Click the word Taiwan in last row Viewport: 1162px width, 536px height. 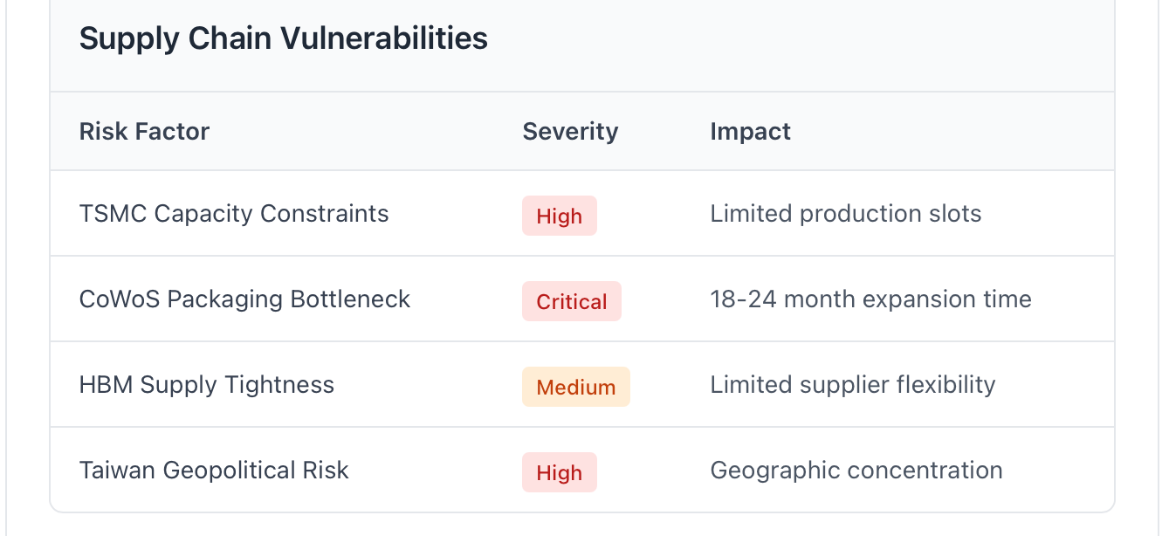[117, 471]
